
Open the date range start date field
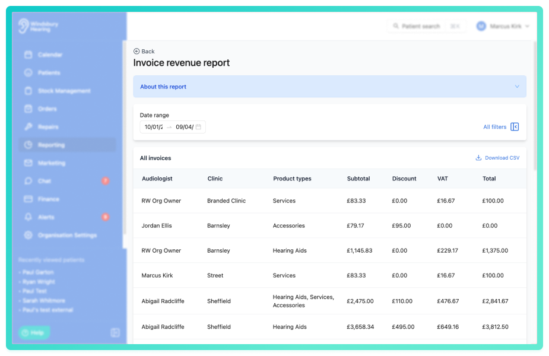tap(154, 127)
